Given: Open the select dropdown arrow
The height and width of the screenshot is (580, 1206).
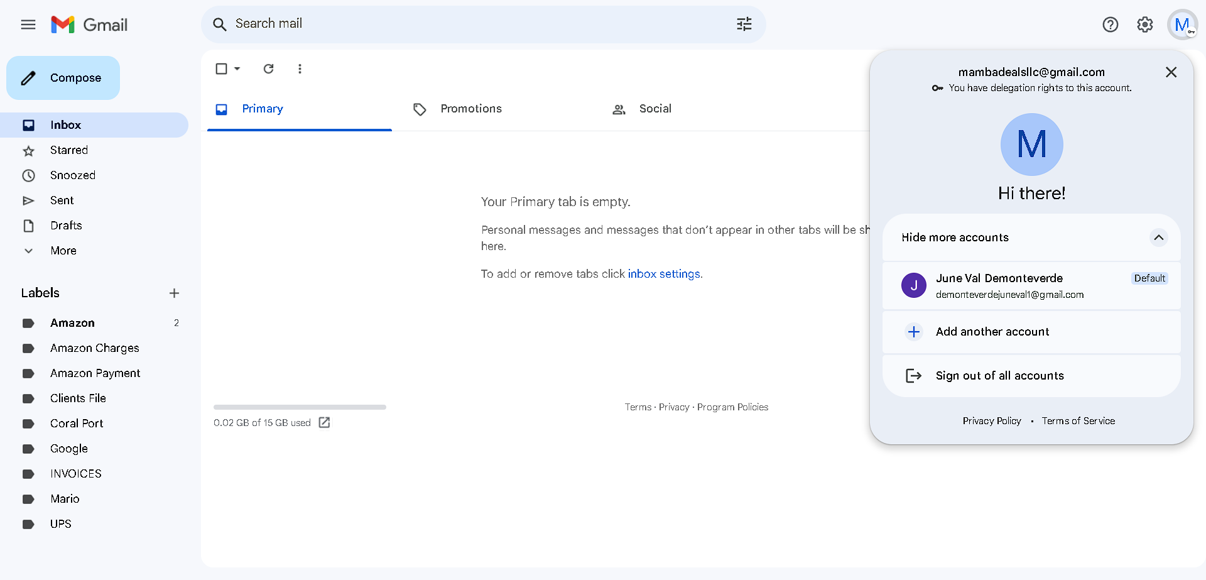Looking at the screenshot, I should click(237, 68).
